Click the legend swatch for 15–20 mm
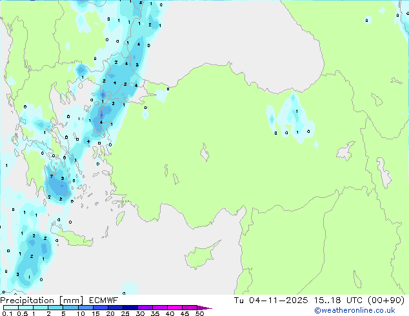This screenshot has height=316, width=409. [100, 308]
